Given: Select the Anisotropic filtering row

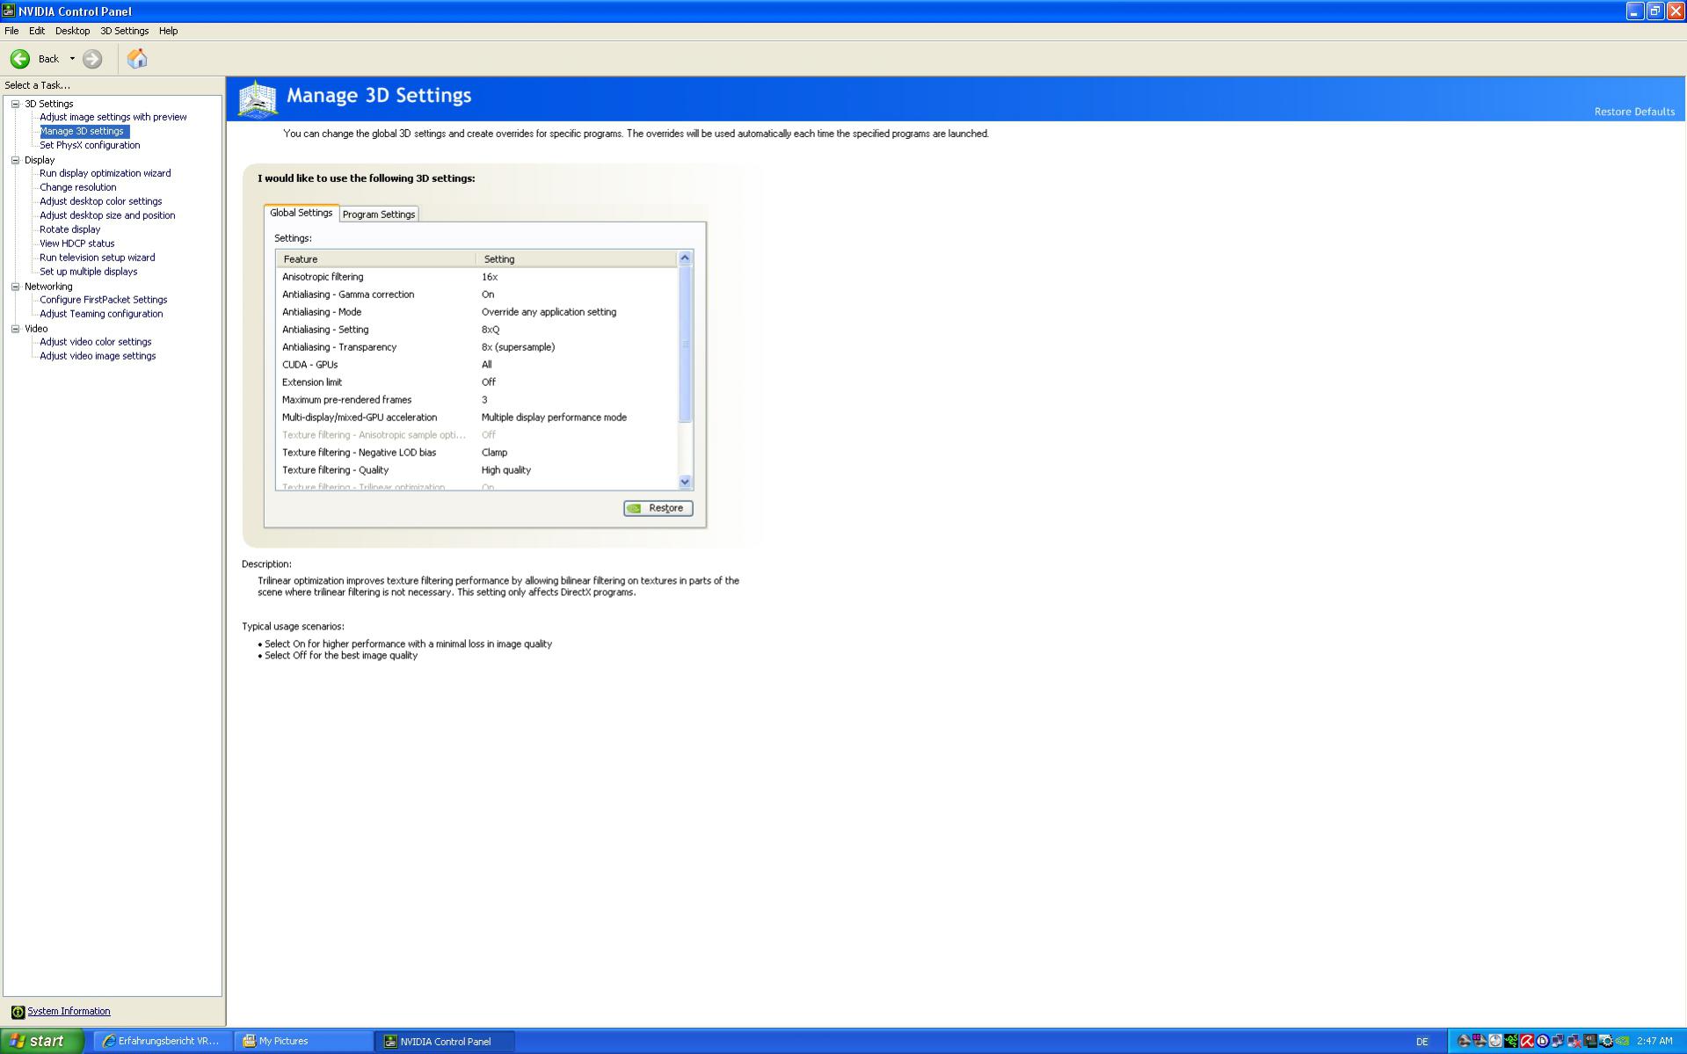Looking at the screenshot, I should coord(476,277).
